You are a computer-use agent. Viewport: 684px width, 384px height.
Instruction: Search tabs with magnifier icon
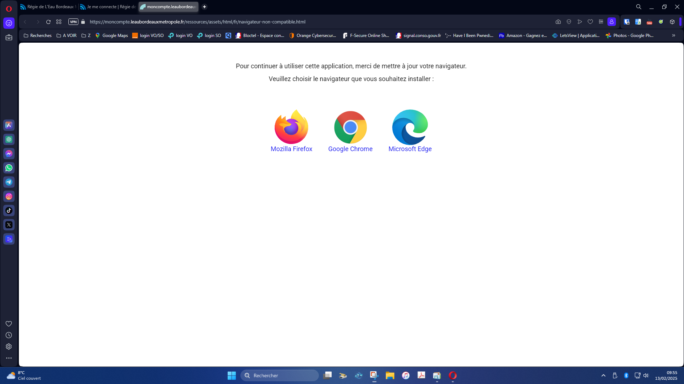coord(639,7)
